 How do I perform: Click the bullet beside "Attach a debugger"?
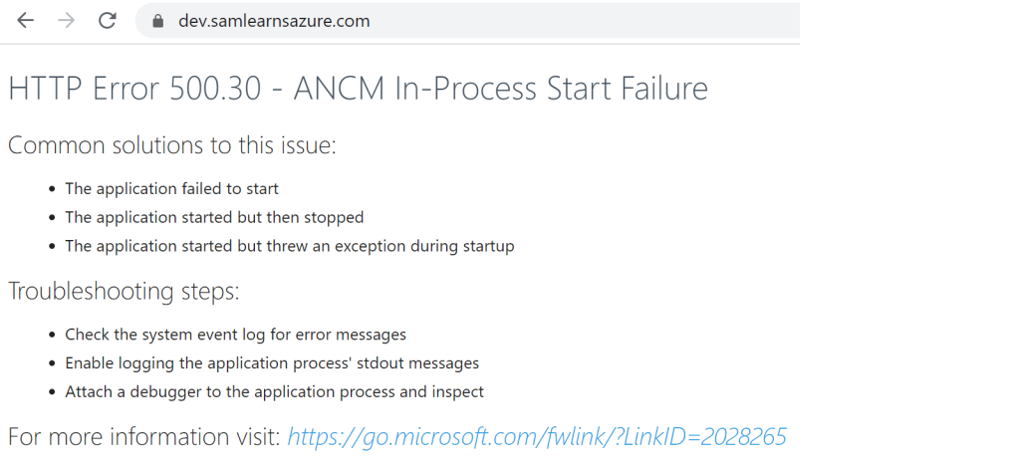tap(52, 393)
